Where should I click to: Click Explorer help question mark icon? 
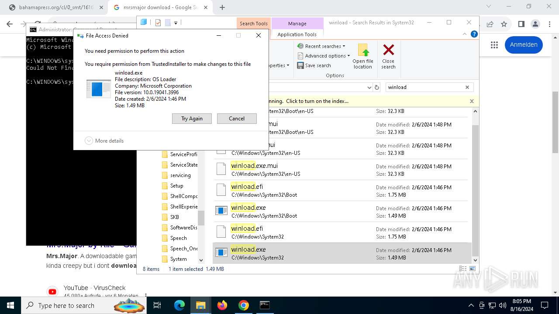click(474, 34)
